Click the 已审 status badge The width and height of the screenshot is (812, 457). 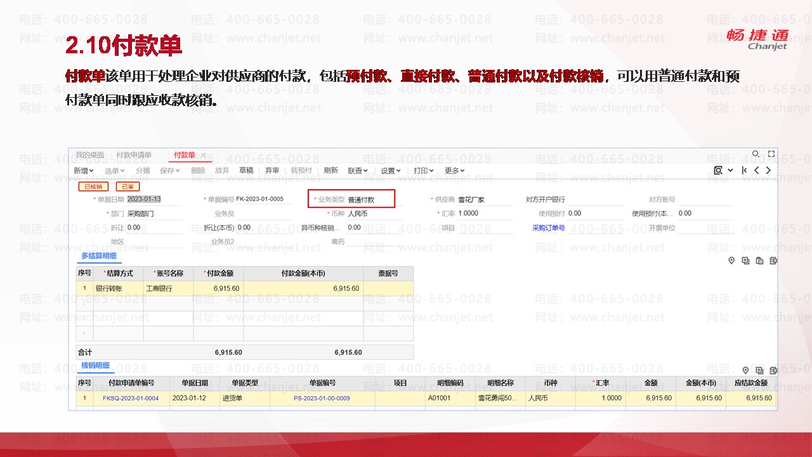tap(128, 187)
